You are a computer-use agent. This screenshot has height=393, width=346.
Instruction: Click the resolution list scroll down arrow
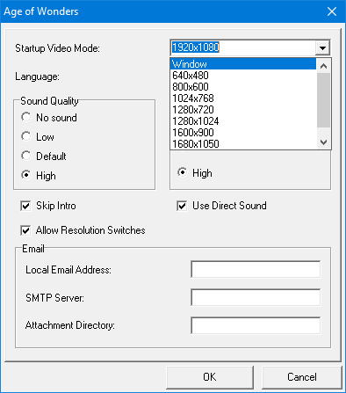pos(323,142)
